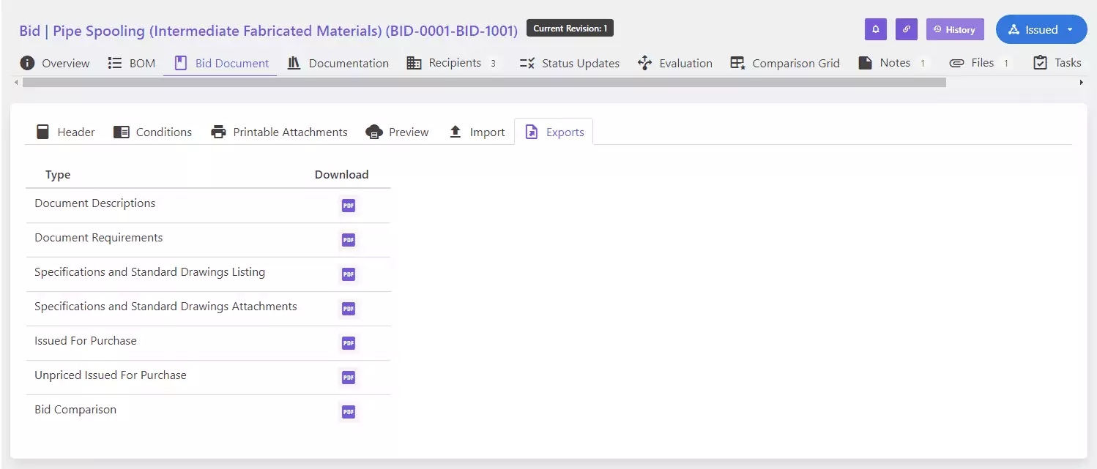
Task: Click the copy link icon button
Action: pos(907,29)
